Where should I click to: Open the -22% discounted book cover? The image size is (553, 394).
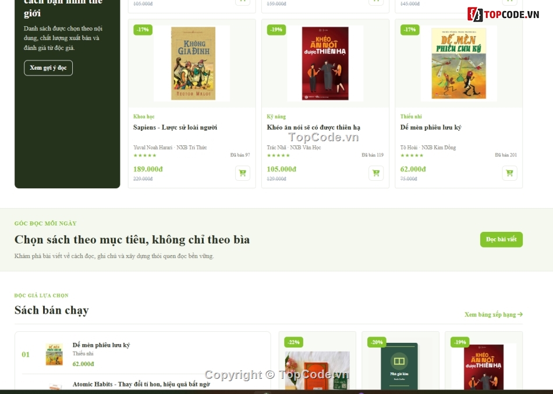[317, 370]
